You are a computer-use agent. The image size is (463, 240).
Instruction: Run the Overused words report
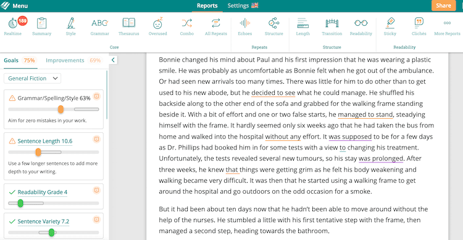[x=157, y=26]
